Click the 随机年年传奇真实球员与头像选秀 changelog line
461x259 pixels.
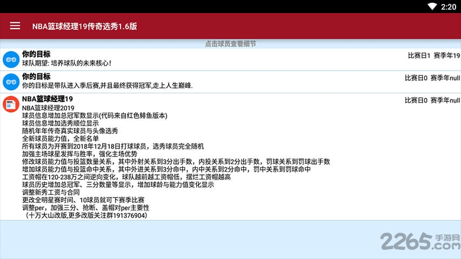[x=70, y=131]
